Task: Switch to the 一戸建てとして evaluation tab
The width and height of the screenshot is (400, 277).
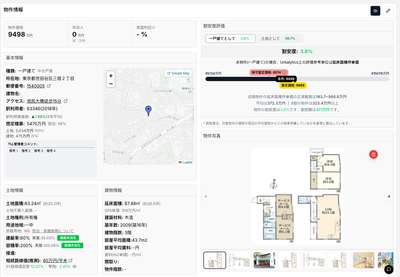Action: (x=230, y=39)
